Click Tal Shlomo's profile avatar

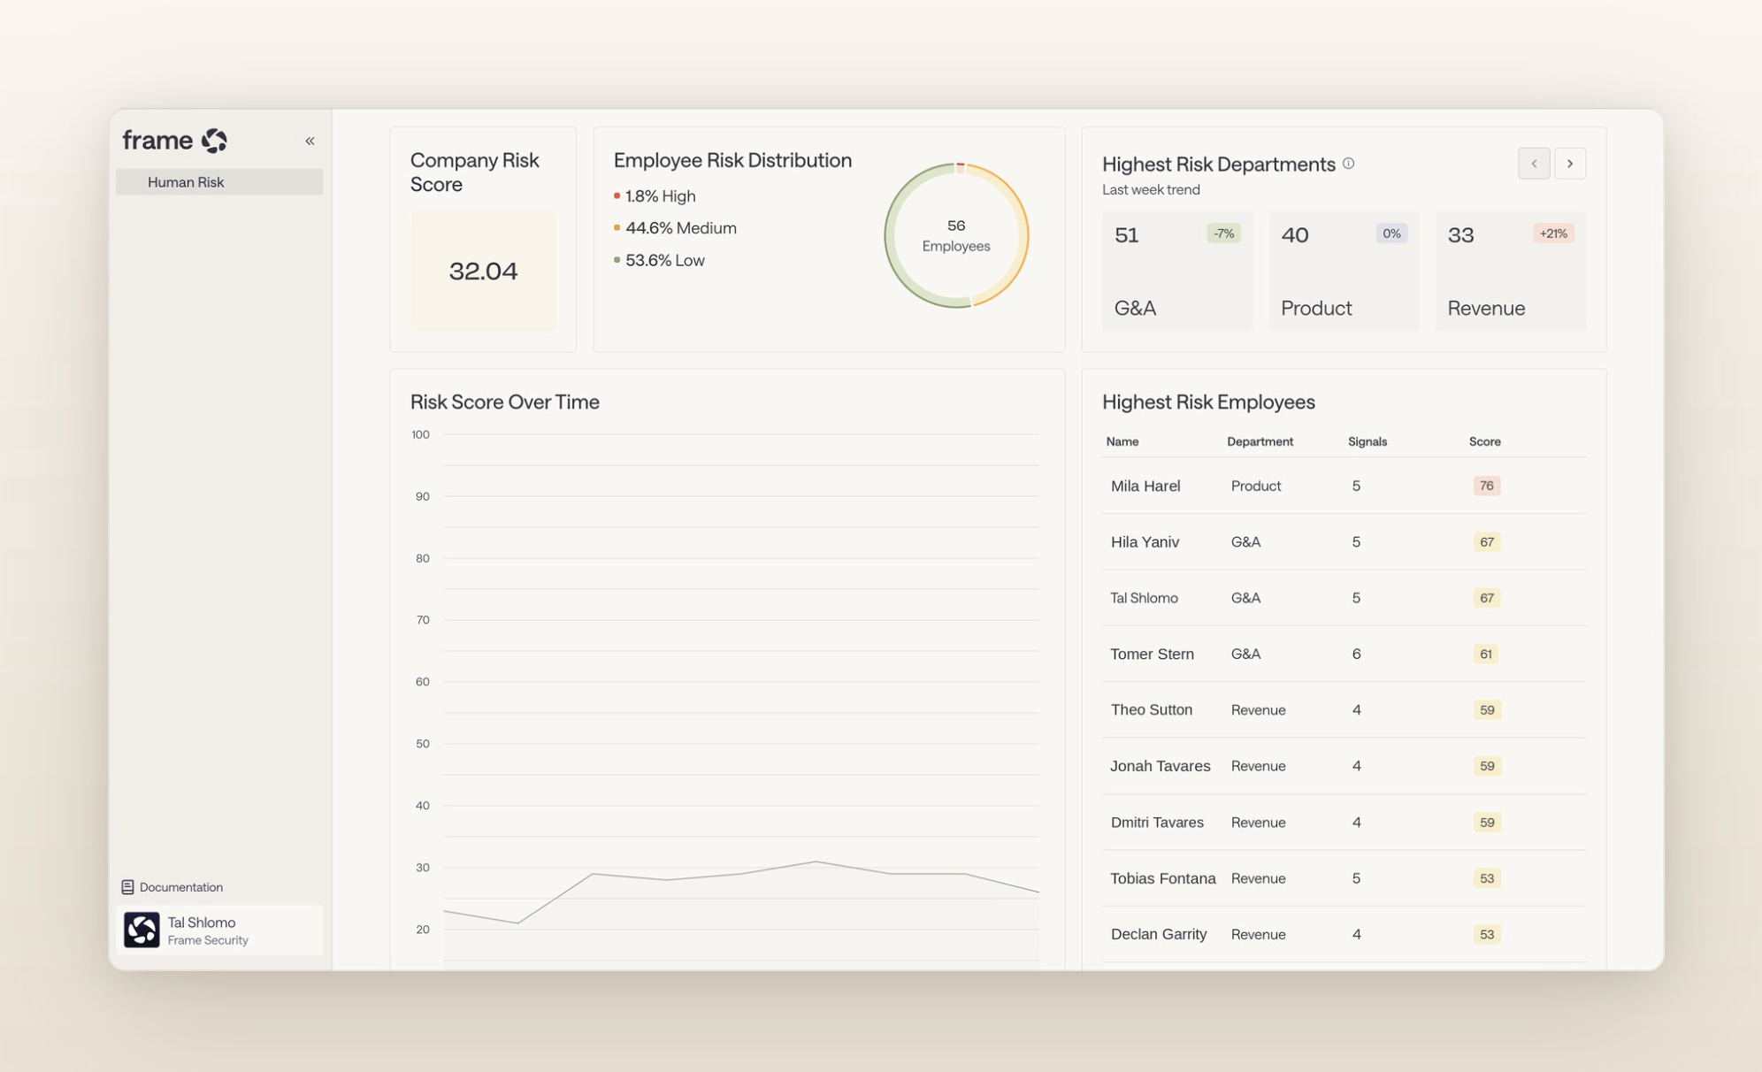tap(142, 930)
